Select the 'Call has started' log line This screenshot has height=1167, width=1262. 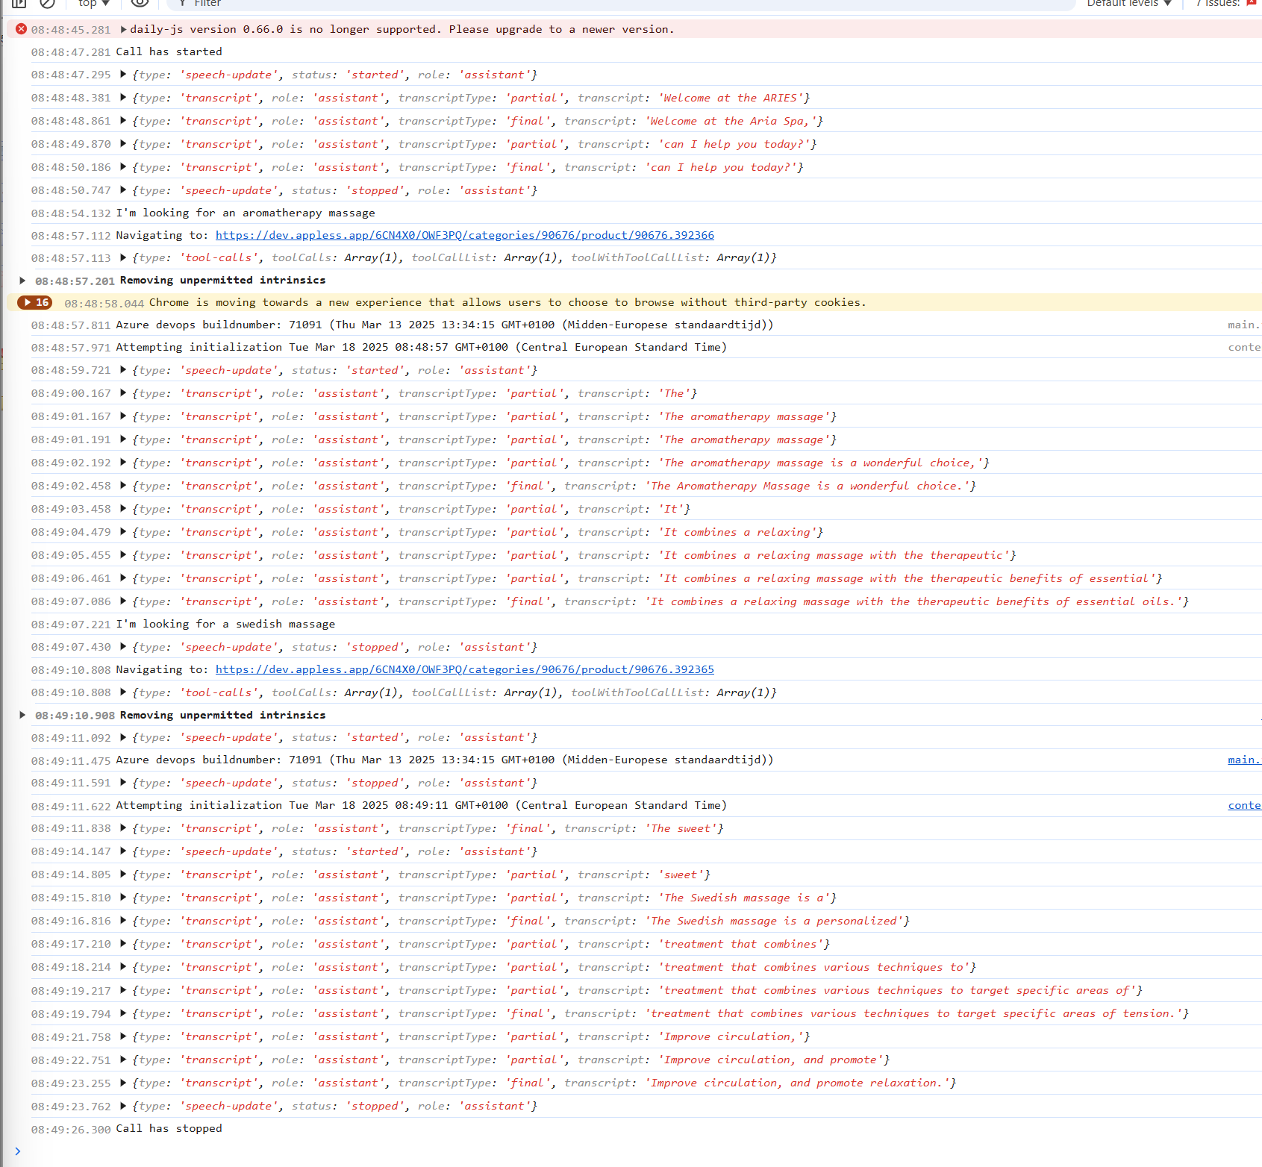169,51
